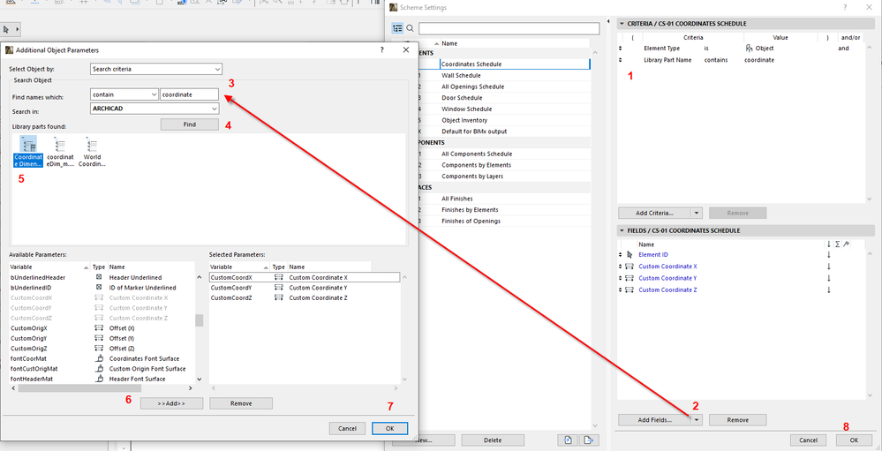Click the reorder handle of Element ID field
The image size is (882, 451).
pos(621,255)
